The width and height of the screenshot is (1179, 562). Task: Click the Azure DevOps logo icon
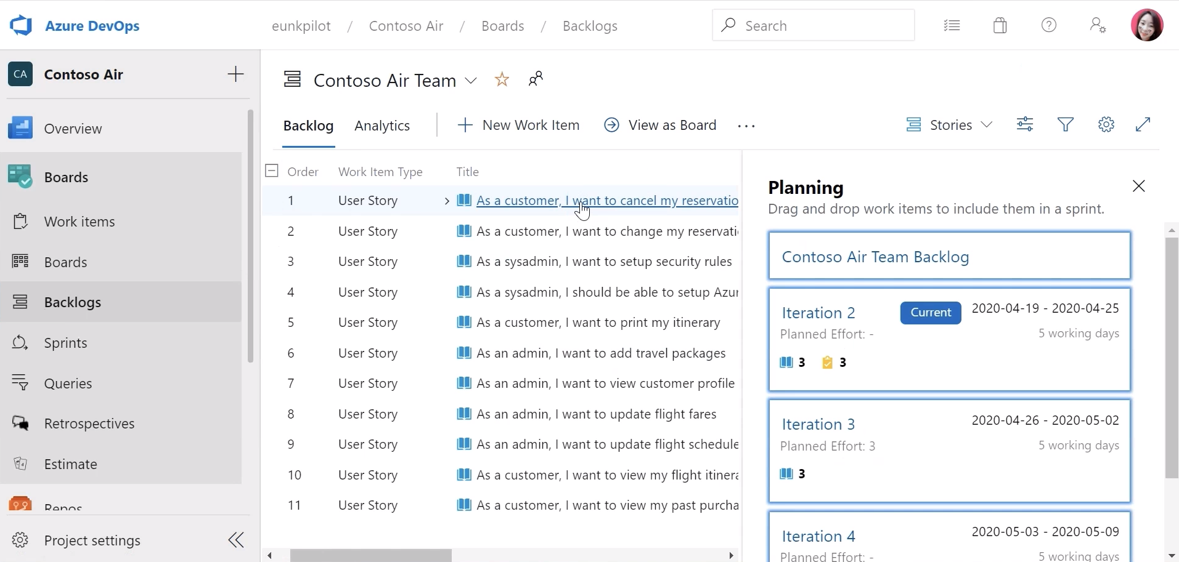coord(21,26)
